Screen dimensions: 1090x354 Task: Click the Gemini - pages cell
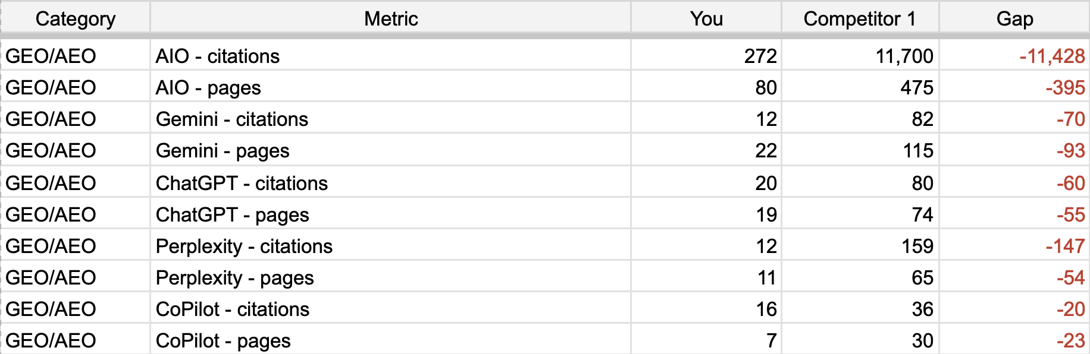point(223,151)
